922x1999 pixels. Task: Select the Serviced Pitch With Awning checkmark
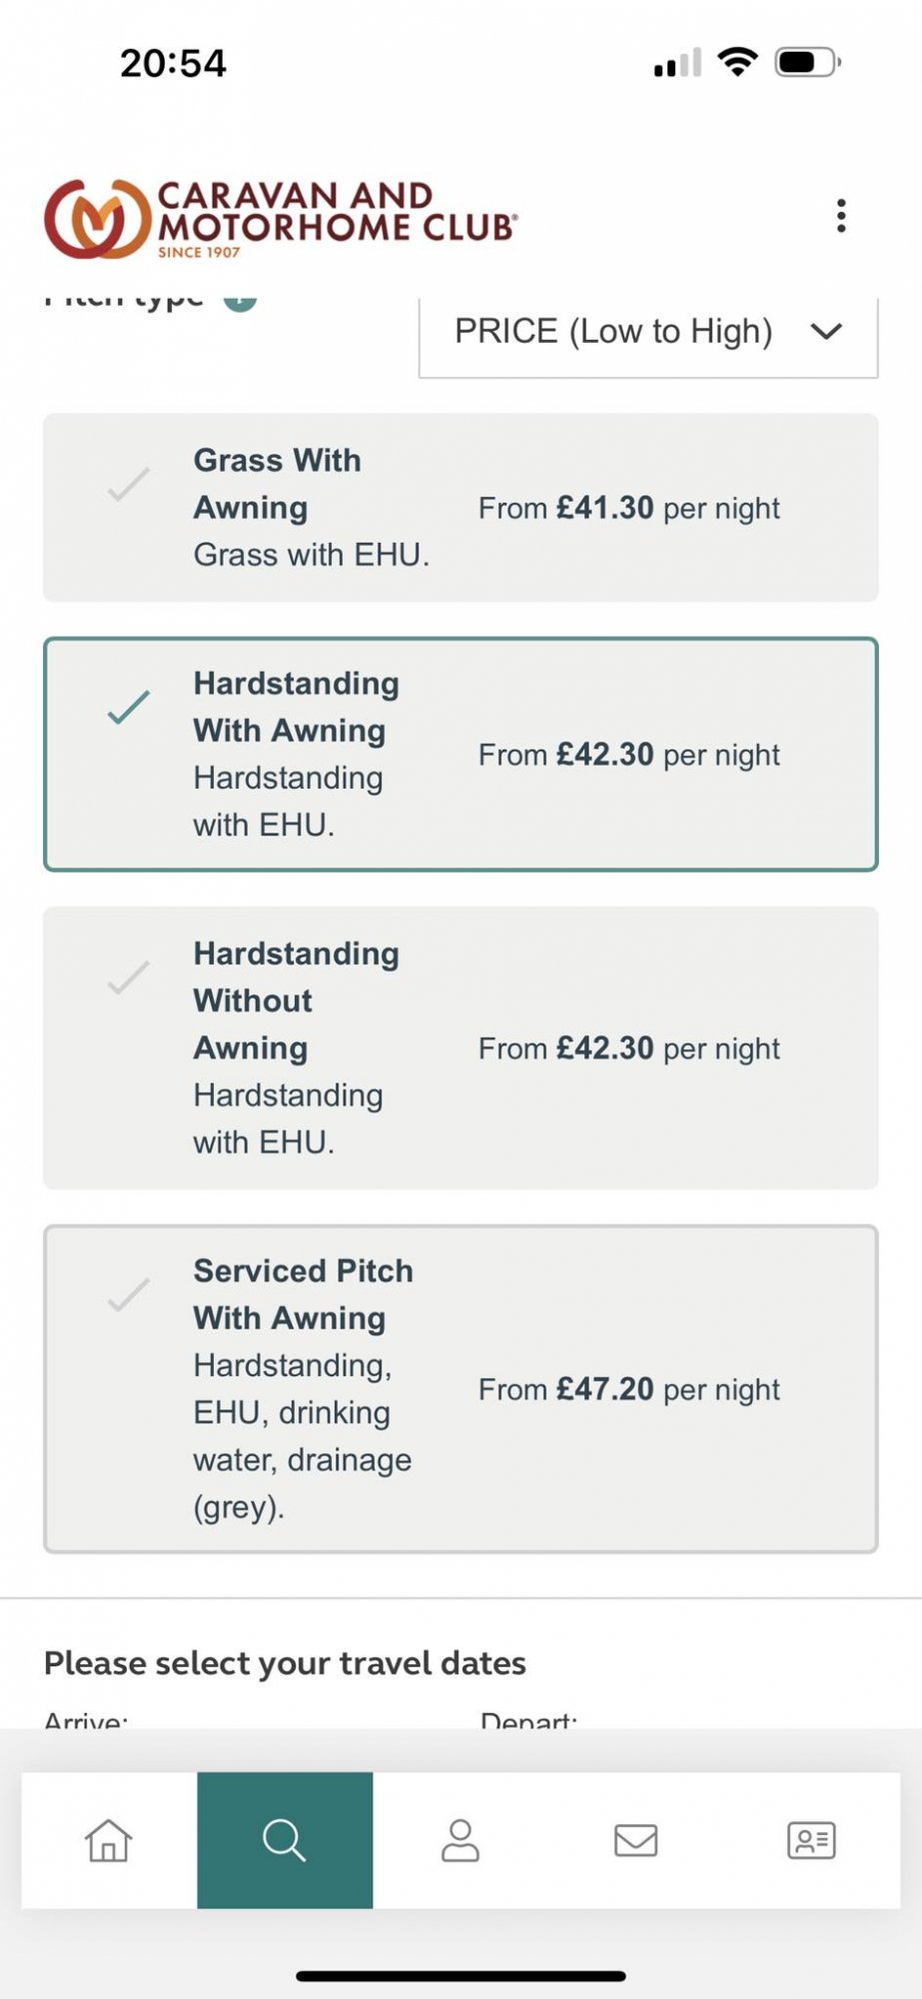point(129,1295)
